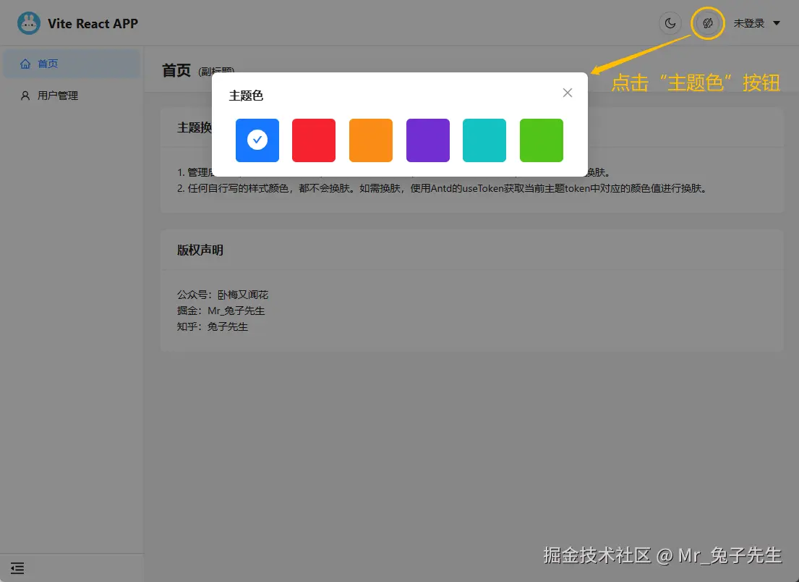Image resolution: width=799 pixels, height=582 pixels.
Task: Click the person icon next to 用户管理
Action: click(26, 95)
